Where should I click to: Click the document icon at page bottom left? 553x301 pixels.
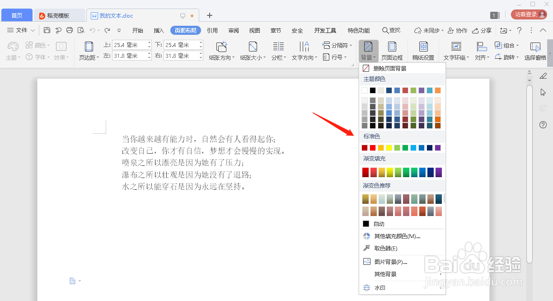pos(72,281)
